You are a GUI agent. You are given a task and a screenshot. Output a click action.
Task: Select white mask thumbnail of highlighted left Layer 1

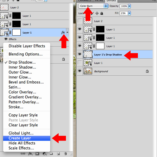(x=16, y=32)
